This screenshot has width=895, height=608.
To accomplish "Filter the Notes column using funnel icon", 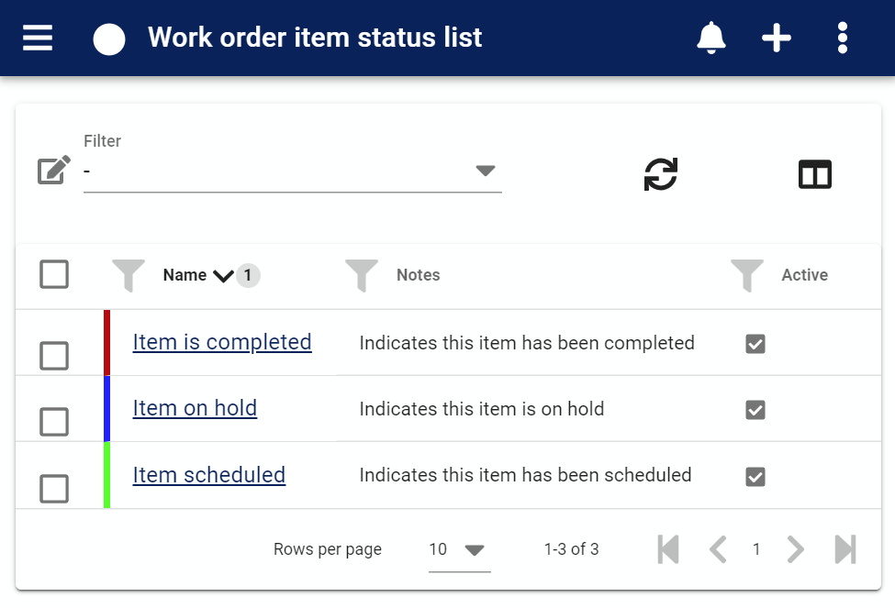I will [362, 275].
